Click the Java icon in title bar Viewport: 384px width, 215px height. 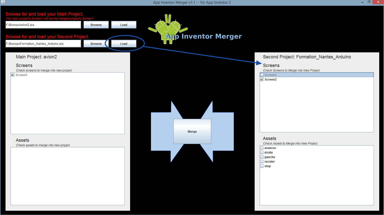3,2
